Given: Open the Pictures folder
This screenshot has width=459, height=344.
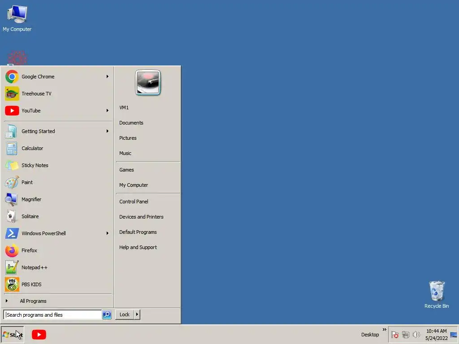Looking at the screenshot, I should pos(128,138).
